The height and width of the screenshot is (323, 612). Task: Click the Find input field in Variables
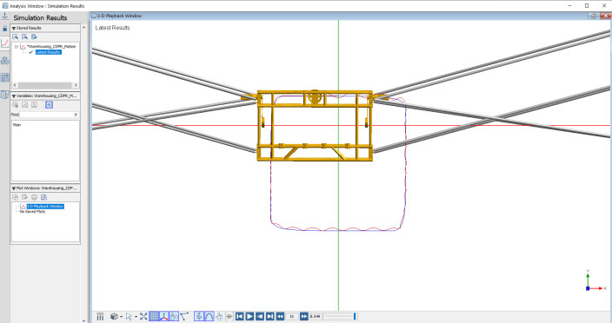pyautogui.click(x=46, y=115)
